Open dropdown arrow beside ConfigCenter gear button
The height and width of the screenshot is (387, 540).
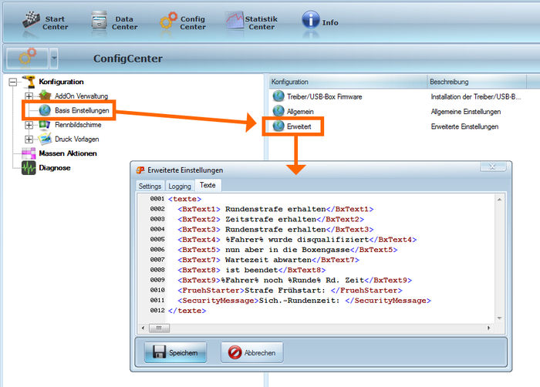pos(53,58)
